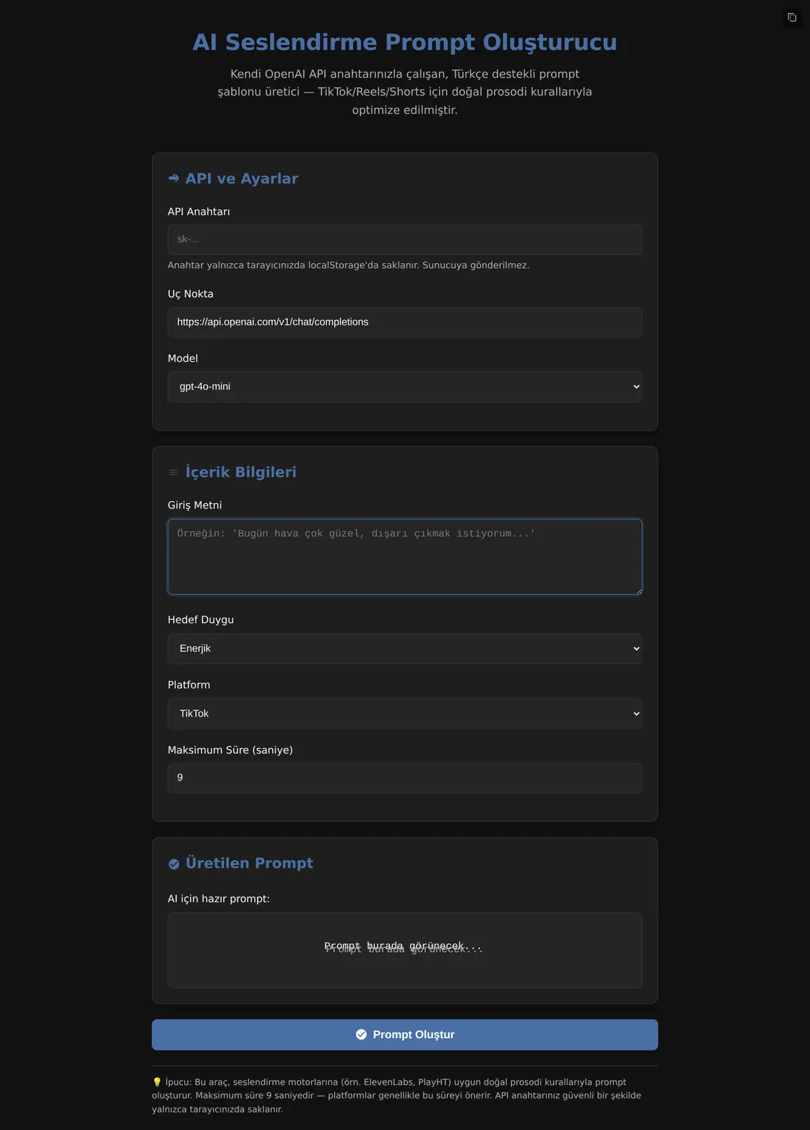Click the Uç Nokta endpoint URL field
Screen dimensions: 810x1130
tap(404, 322)
